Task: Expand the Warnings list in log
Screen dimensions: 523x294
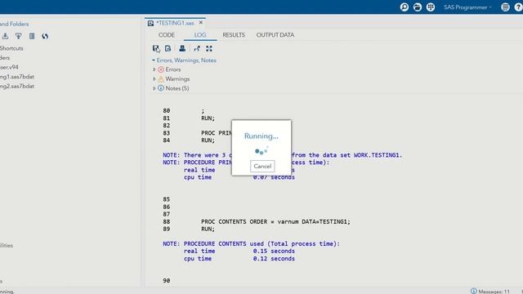Action: [x=154, y=79]
